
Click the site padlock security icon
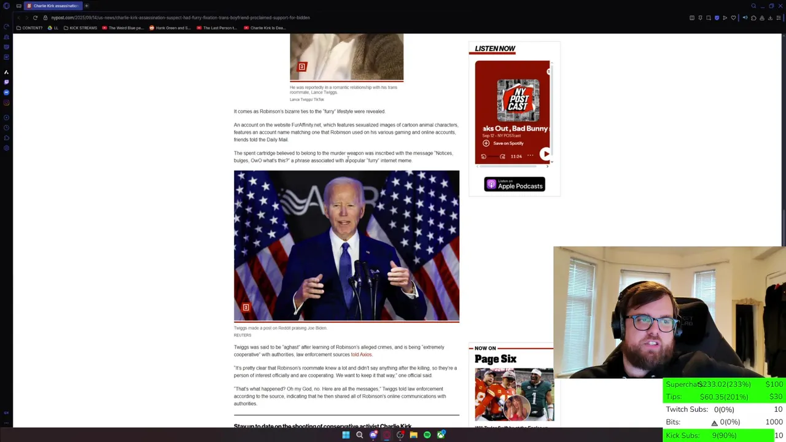click(45, 18)
